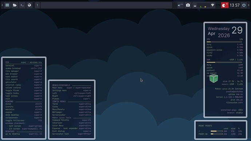Click the 'Exit dialog' shortcut row
Screen dimensions: 251x141
[x=72, y=131]
